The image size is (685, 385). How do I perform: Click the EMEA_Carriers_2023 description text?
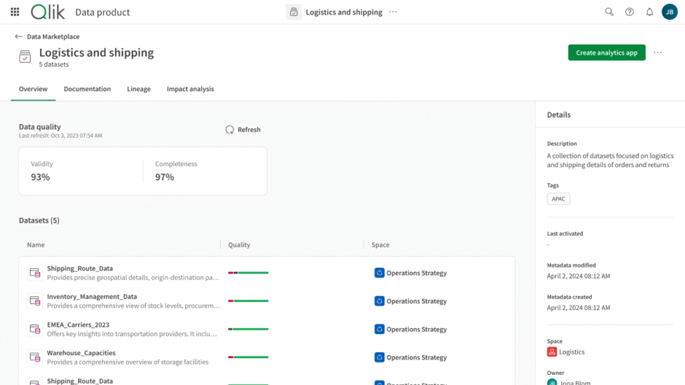point(132,334)
